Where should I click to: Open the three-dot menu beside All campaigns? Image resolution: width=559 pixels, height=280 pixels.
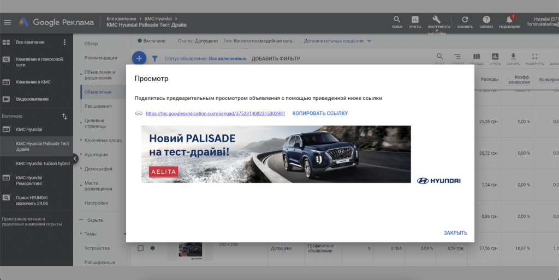point(64,42)
